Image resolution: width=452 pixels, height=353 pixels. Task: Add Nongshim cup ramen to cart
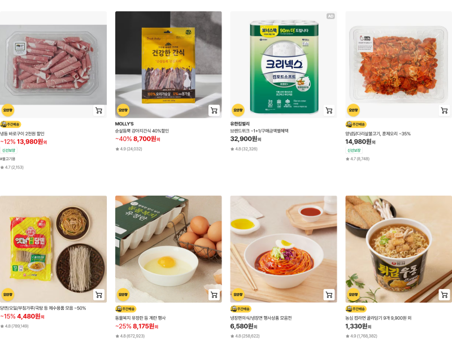pyautogui.click(x=444, y=295)
